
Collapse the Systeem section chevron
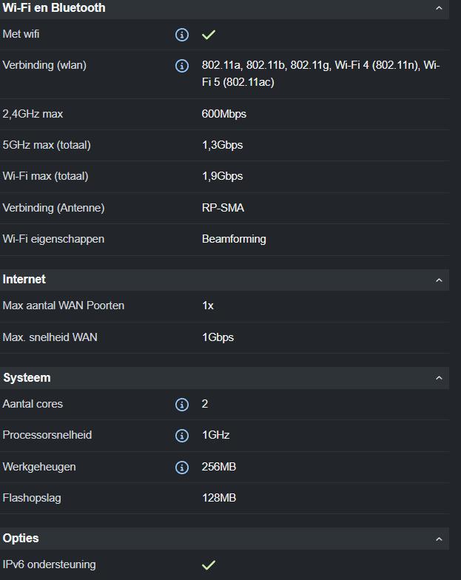pyautogui.click(x=439, y=377)
